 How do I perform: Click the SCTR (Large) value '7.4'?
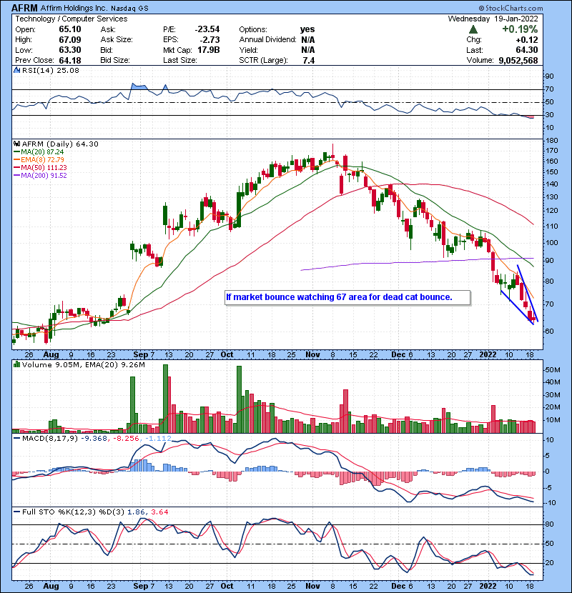(309, 60)
